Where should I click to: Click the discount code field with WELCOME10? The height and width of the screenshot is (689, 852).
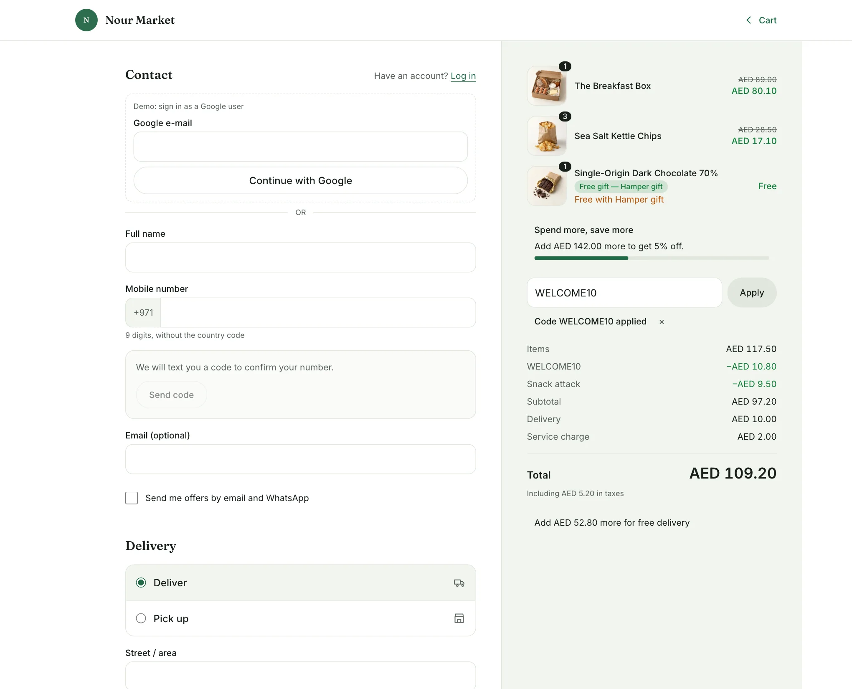click(624, 293)
